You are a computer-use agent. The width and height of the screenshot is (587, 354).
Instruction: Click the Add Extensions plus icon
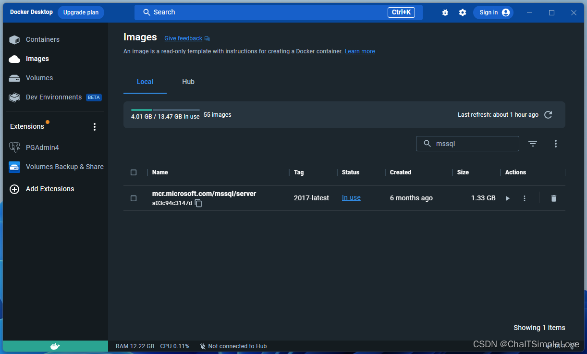coord(14,189)
